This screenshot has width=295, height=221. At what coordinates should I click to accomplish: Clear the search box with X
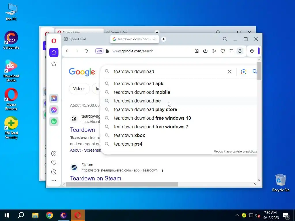230,72
